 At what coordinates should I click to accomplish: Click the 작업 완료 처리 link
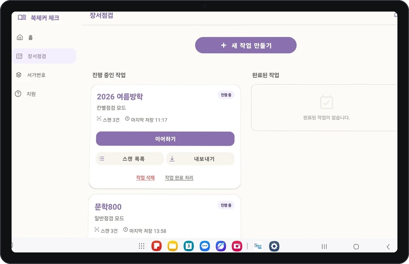179,178
